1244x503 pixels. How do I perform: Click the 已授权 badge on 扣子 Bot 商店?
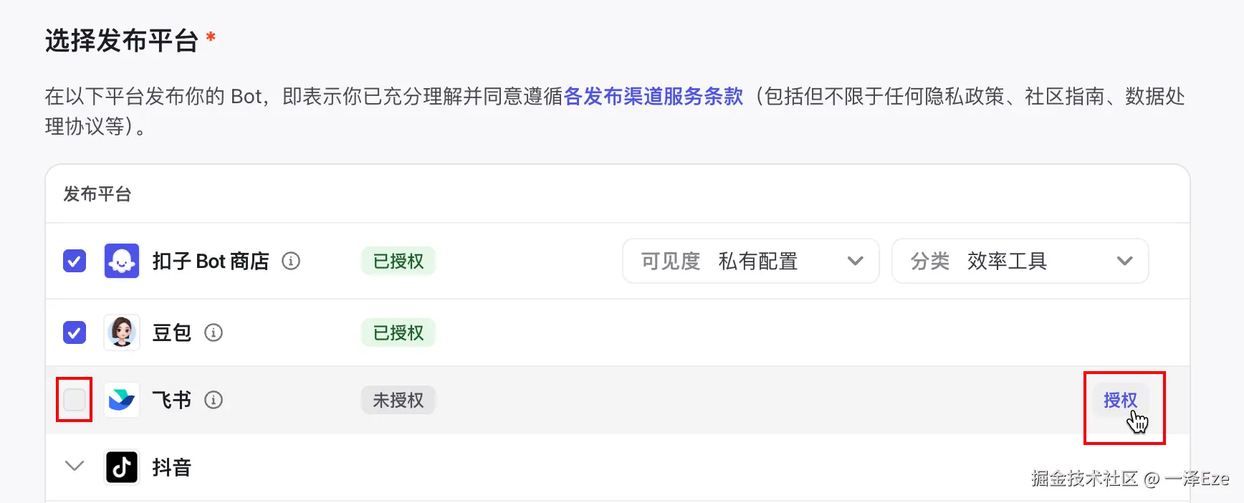[x=398, y=261]
